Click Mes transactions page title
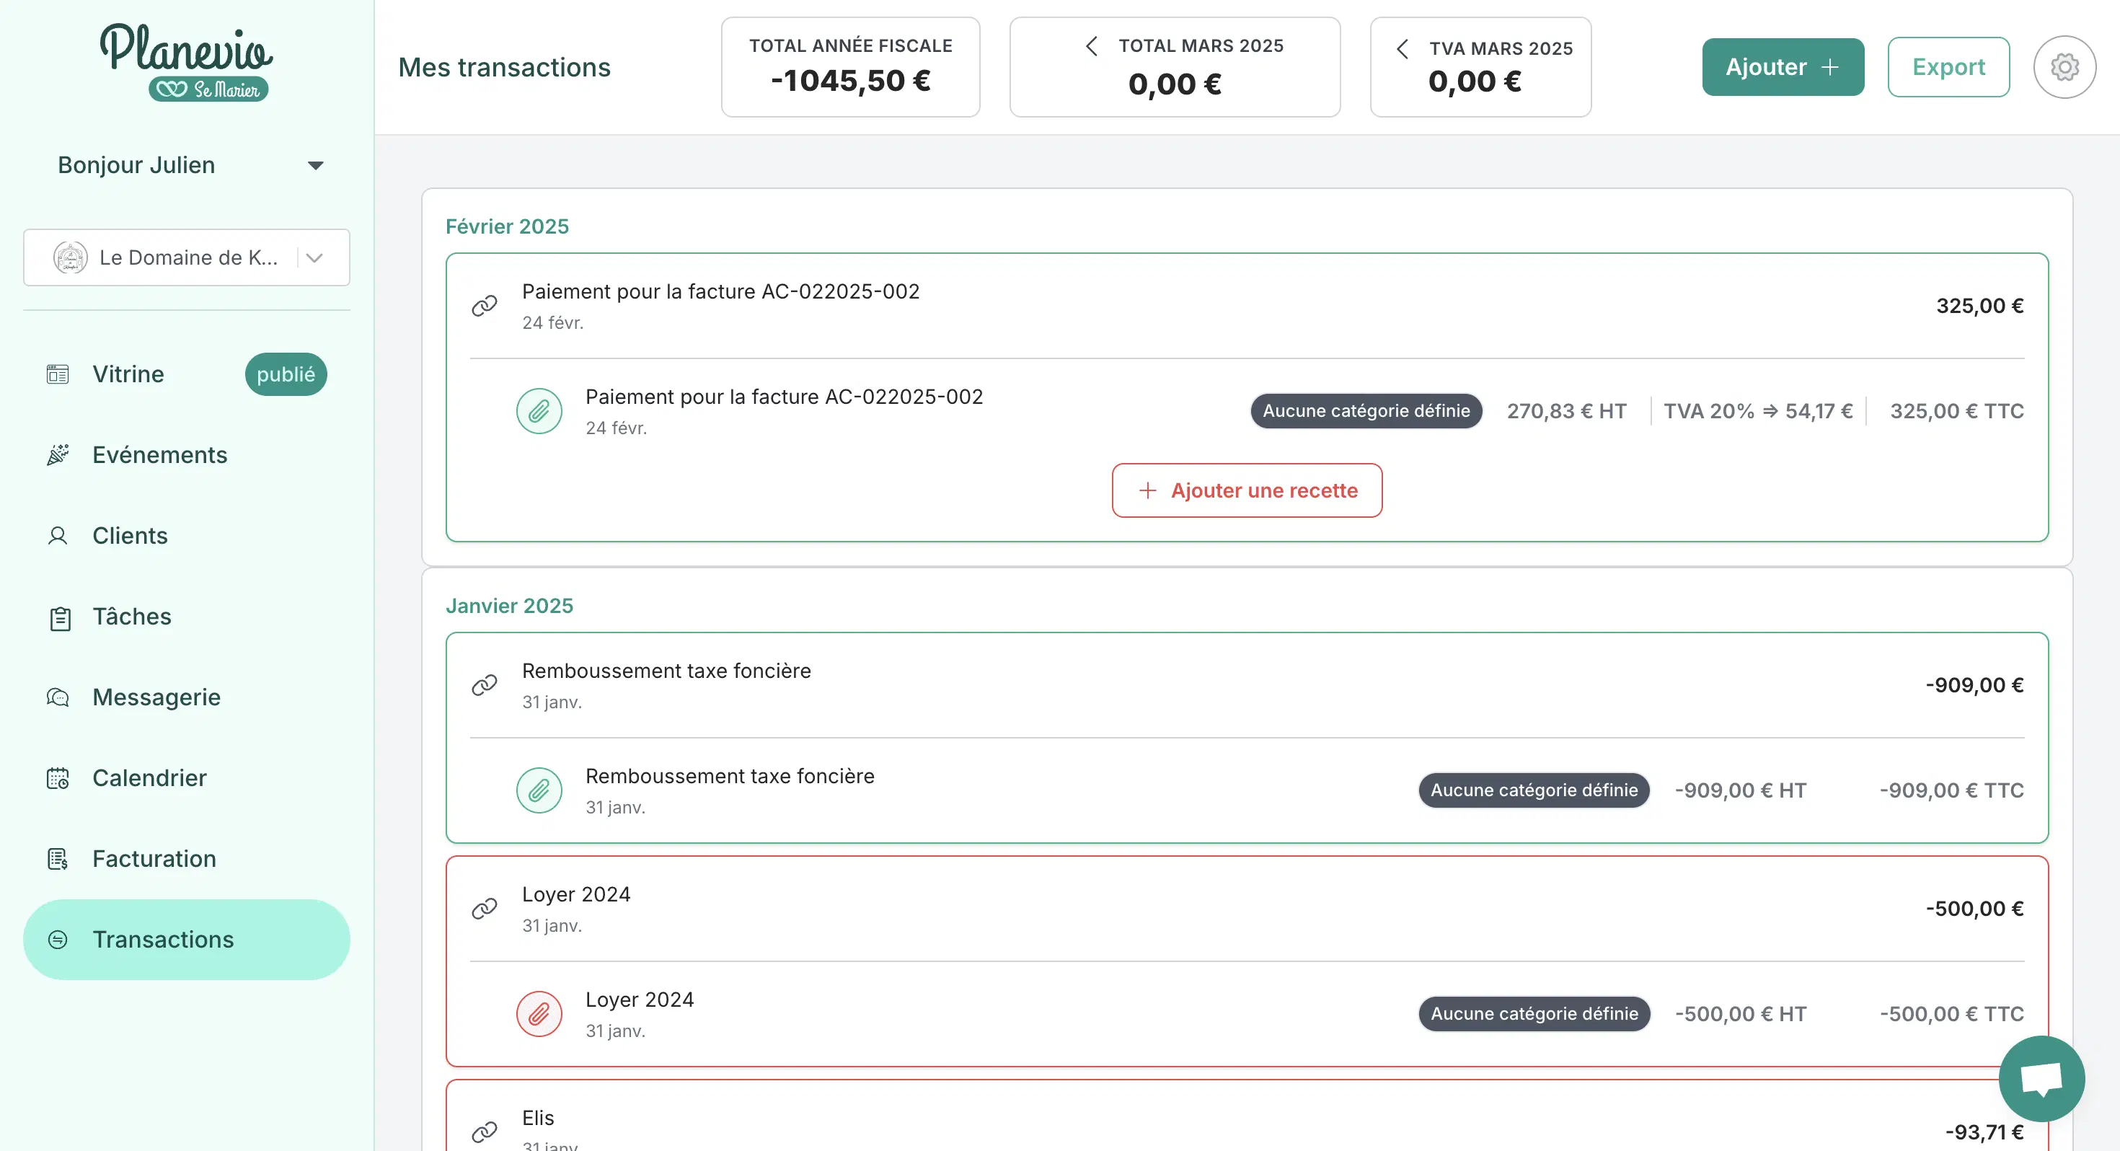Image resolution: width=2120 pixels, height=1151 pixels. (x=505, y=68)
